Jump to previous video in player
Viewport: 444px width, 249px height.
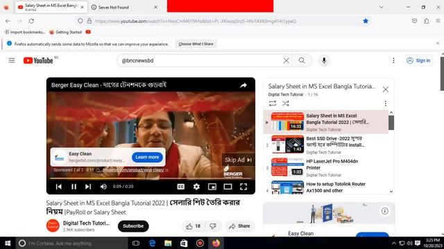[58, 187]
